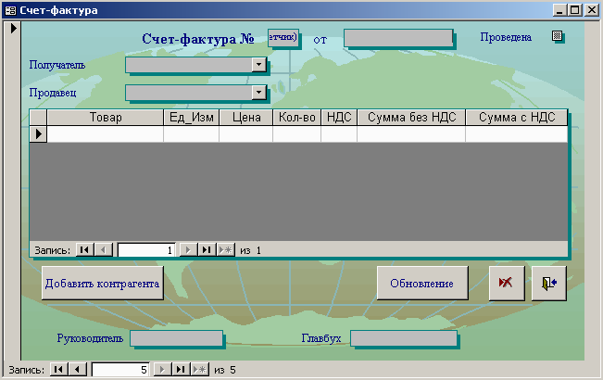Click the НДС column header
Viewport: 603px width, 380px height.
[x=339, y=118]
